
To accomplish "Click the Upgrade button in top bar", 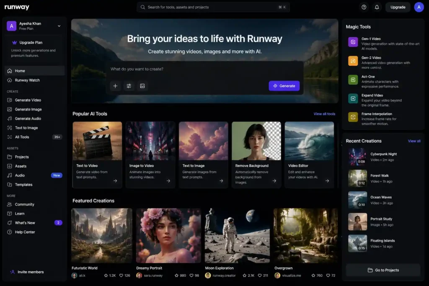I will (x=398, y=7).
